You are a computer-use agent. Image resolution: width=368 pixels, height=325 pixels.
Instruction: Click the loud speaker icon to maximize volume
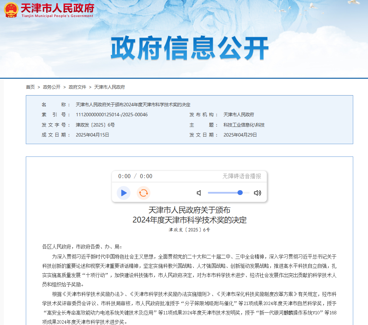pos(257,193)
